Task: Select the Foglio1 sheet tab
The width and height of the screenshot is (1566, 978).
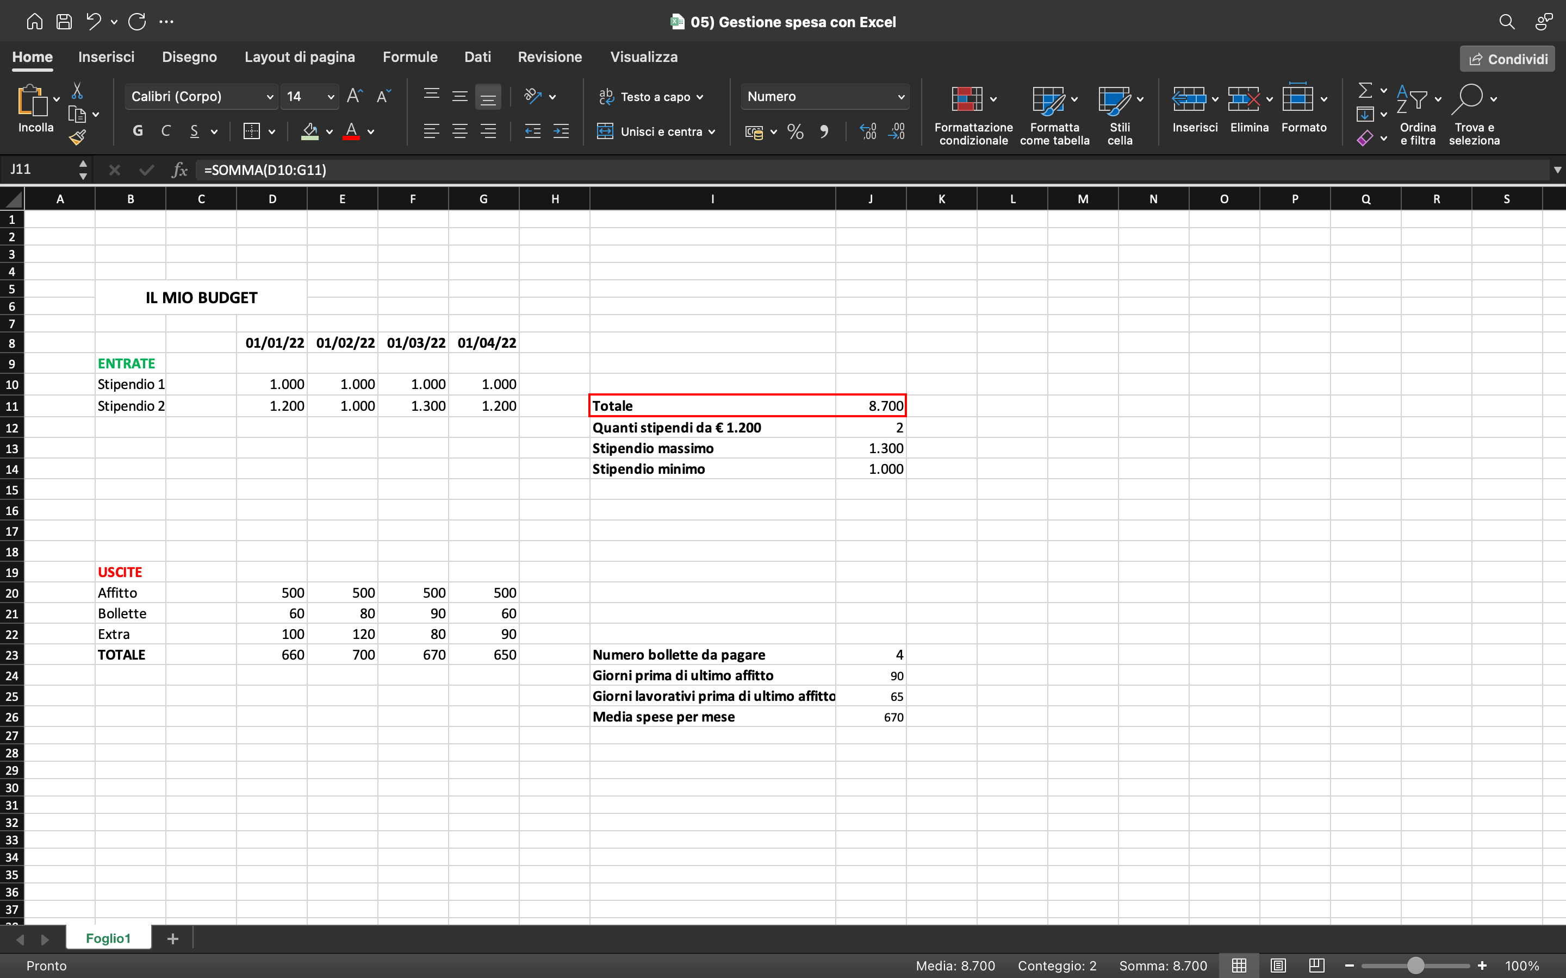Action: [109, 937]
